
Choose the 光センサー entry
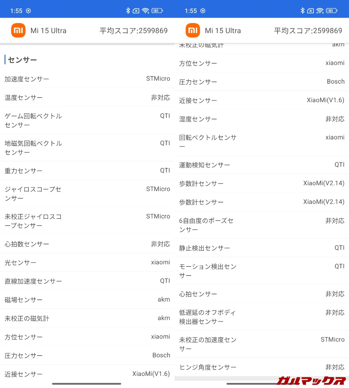coord(87,263)
